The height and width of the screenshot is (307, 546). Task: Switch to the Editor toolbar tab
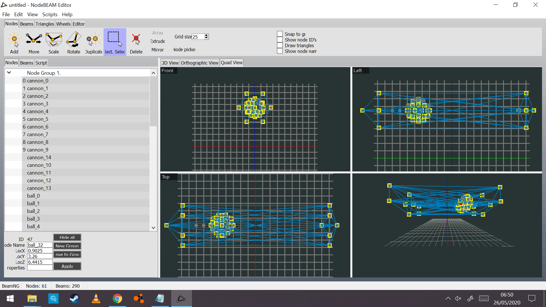coord(78,24)
